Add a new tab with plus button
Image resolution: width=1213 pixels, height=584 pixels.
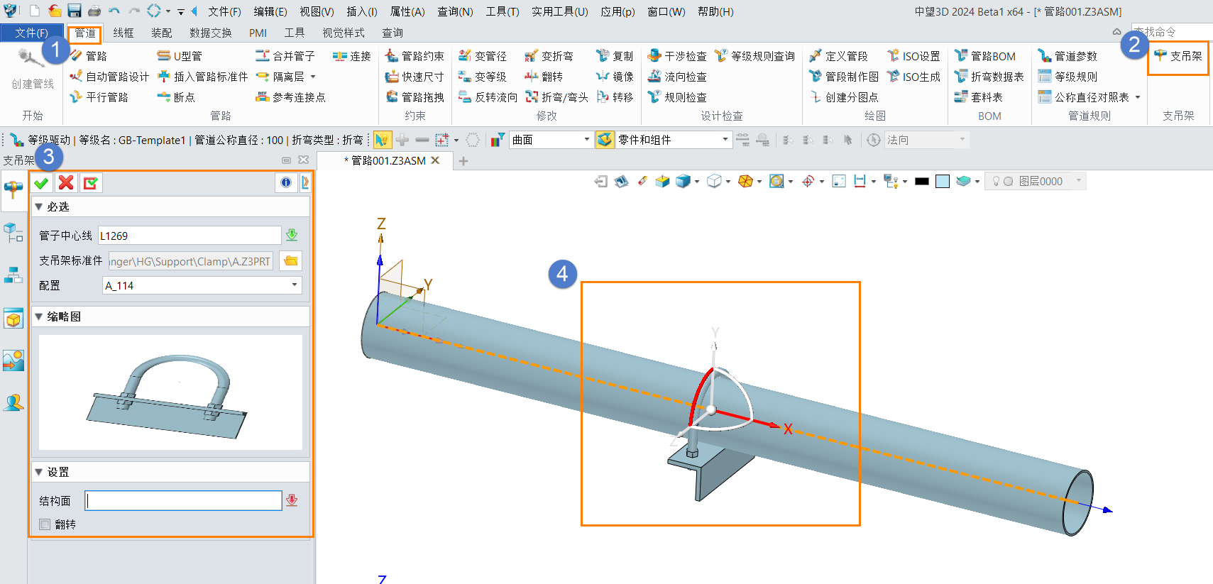(463, 161)
